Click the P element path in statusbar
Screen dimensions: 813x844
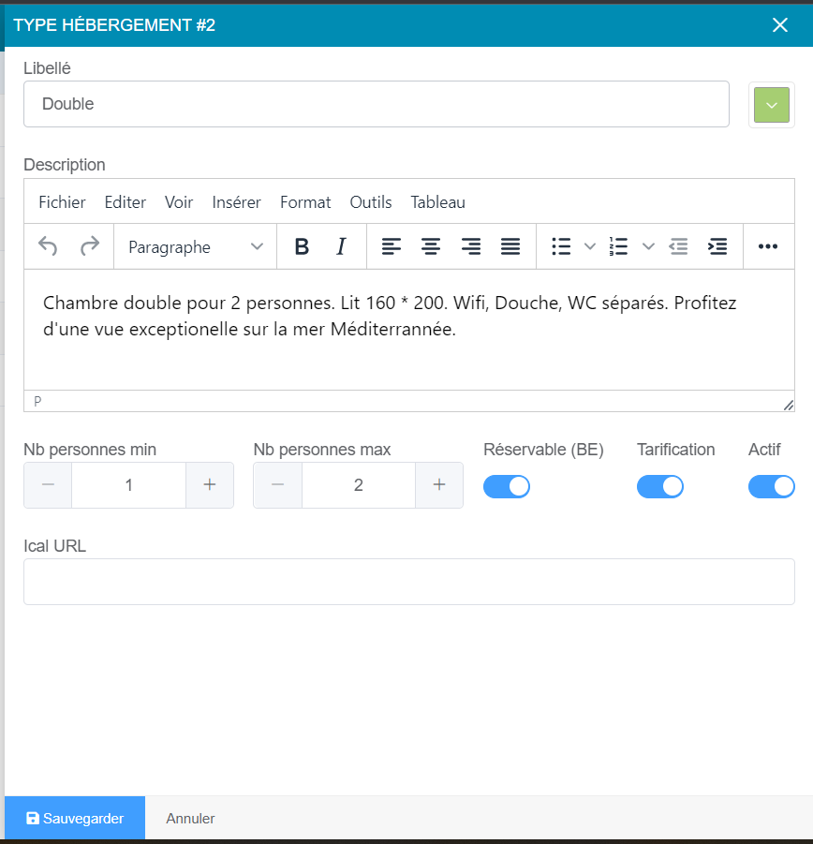tap(37, 402)
